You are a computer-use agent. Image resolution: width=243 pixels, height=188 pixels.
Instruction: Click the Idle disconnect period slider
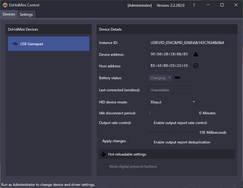click(173, 113)
